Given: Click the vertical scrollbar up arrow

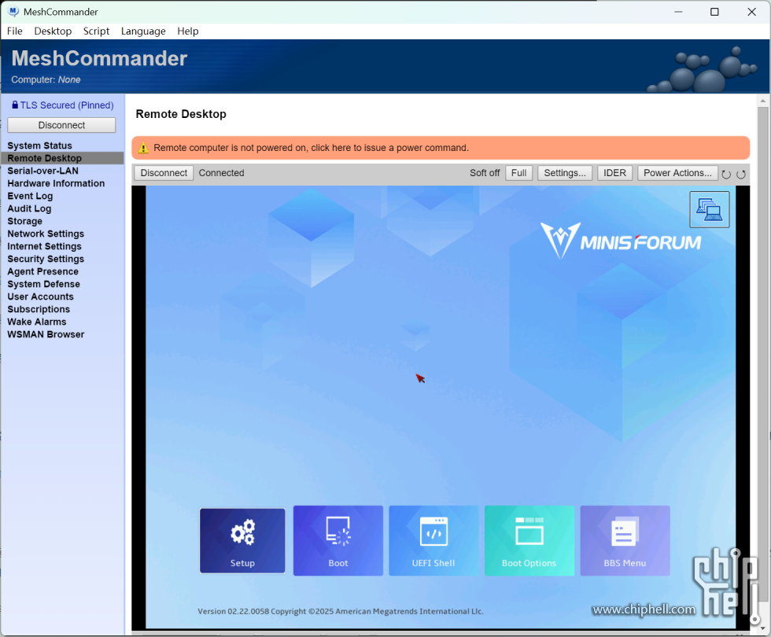Looking at the screenshot, I should click(762, 101).
